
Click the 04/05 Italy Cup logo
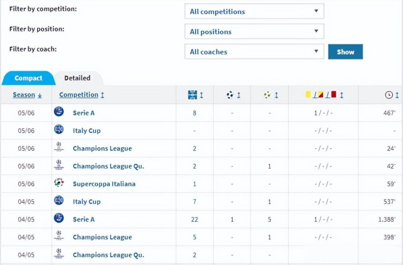coord(59,201)
